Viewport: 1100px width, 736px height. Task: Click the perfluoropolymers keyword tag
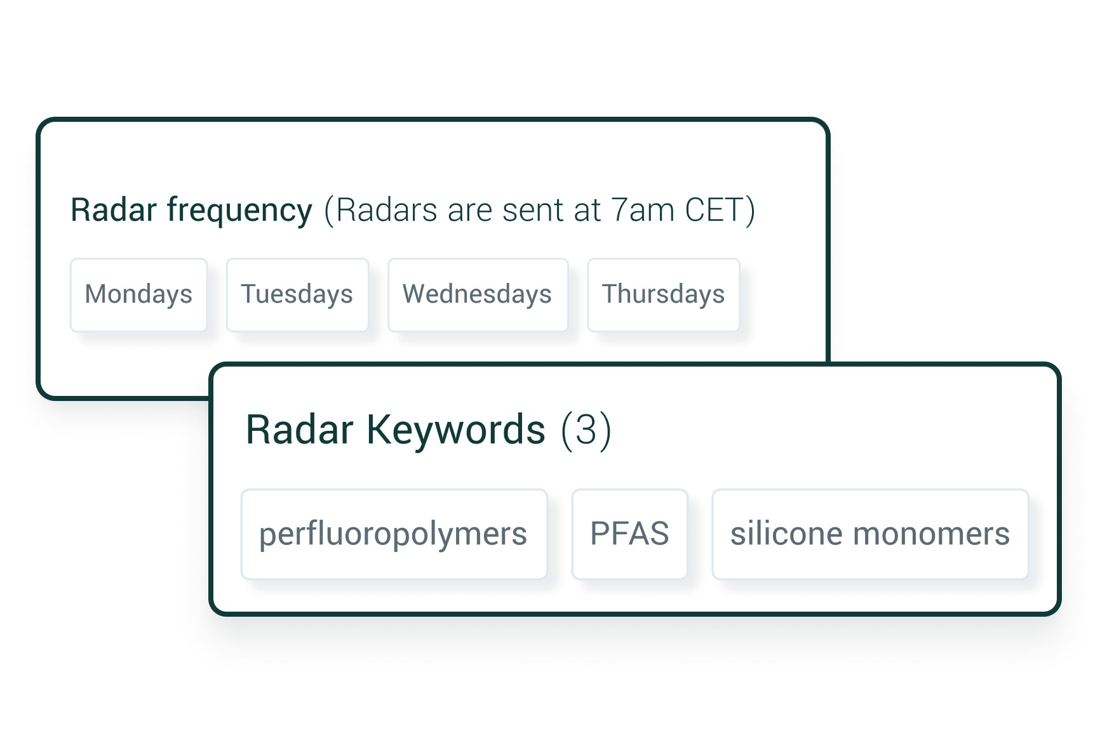point(394,534)
